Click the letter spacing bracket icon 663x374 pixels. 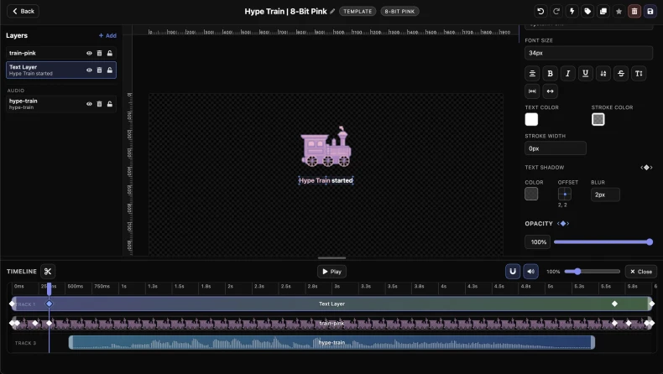pyautogui.click(x=532, y=91)
